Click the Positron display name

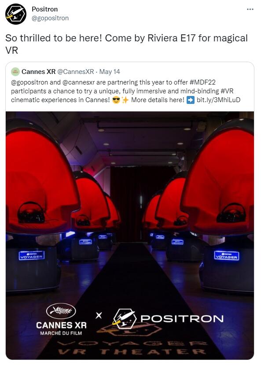coord(44,9)
